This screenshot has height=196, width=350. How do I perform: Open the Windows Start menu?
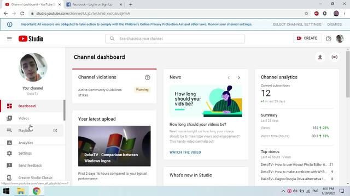pos(6,191)
